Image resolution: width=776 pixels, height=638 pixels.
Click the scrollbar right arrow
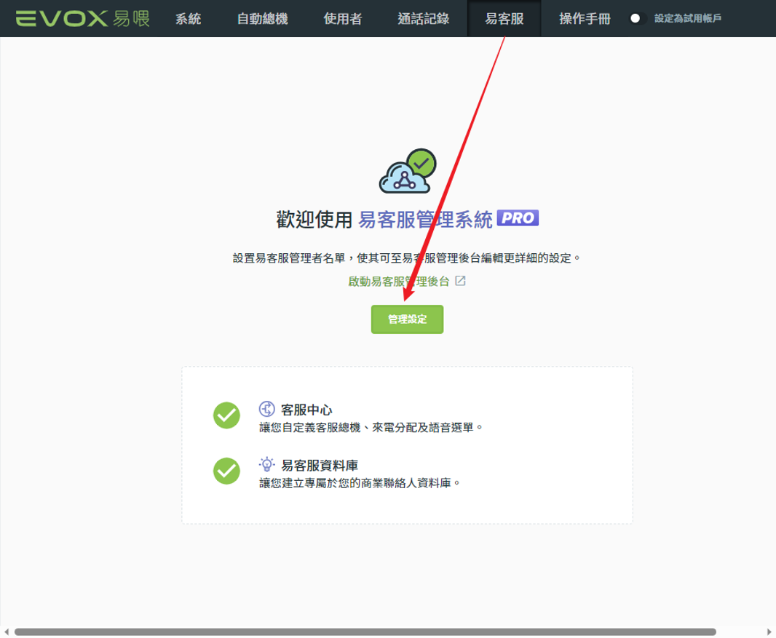point(769,632)
